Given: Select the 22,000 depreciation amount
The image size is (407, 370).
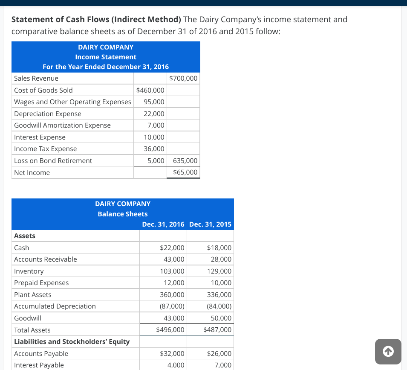Looking at the screenshot, I should pos(154,114).
